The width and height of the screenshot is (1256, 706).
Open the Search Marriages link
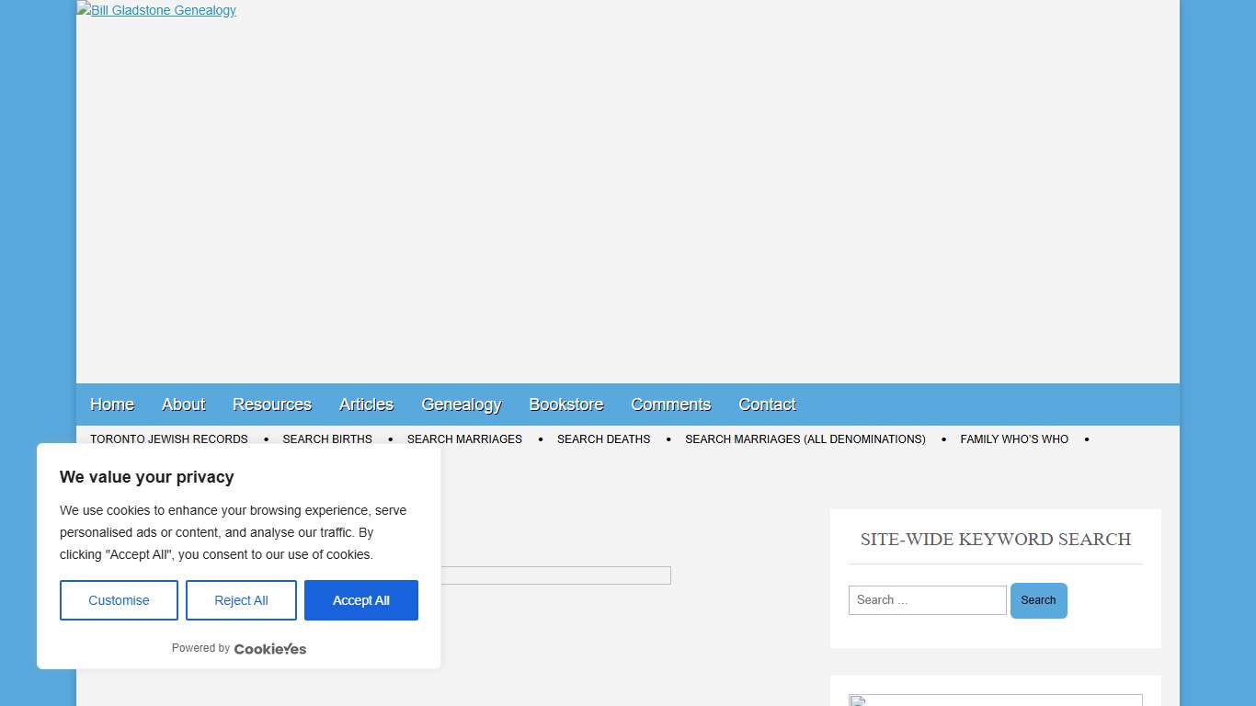464,439
